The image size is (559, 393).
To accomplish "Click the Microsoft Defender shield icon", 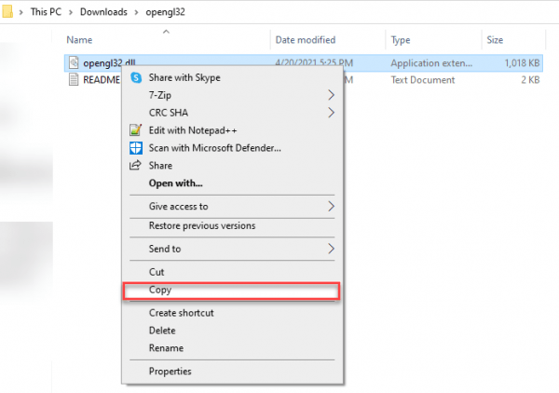I will pos(136,148).
